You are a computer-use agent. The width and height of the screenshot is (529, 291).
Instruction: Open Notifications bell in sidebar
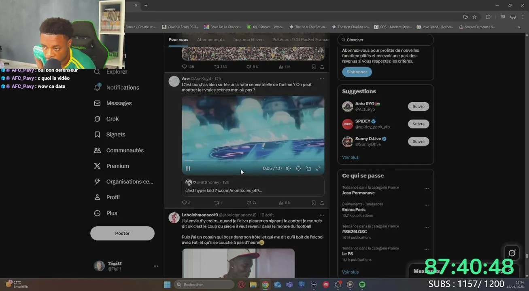point(97,87)
